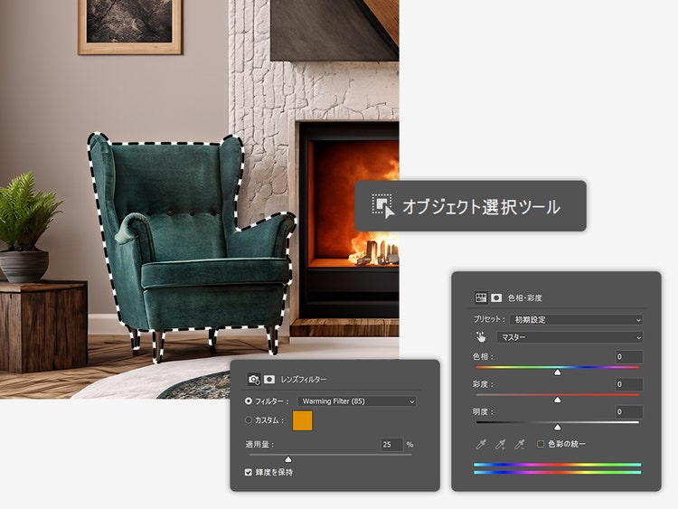678x509 pixels.
Task: Click the lower color spectrum bar
Action: (x=558, y=472)
